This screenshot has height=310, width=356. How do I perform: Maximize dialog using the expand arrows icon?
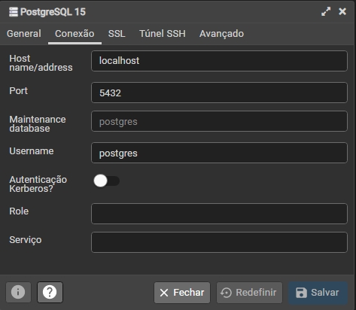(x=326, y=11)
